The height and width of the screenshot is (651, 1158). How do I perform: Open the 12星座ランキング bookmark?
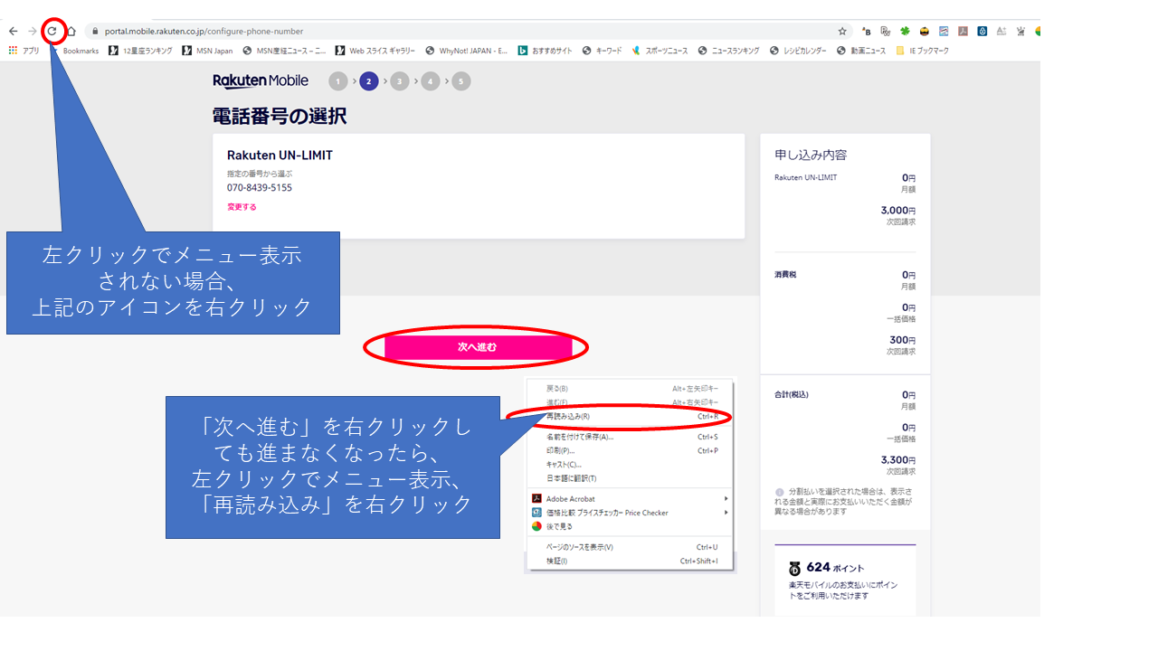140,51
